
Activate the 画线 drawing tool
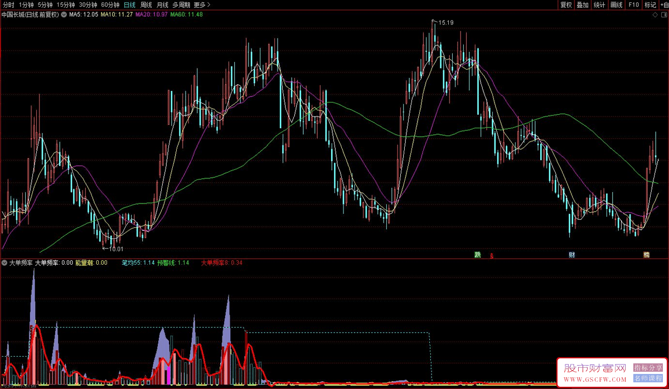pyautogui.click(x=617, y=4)
